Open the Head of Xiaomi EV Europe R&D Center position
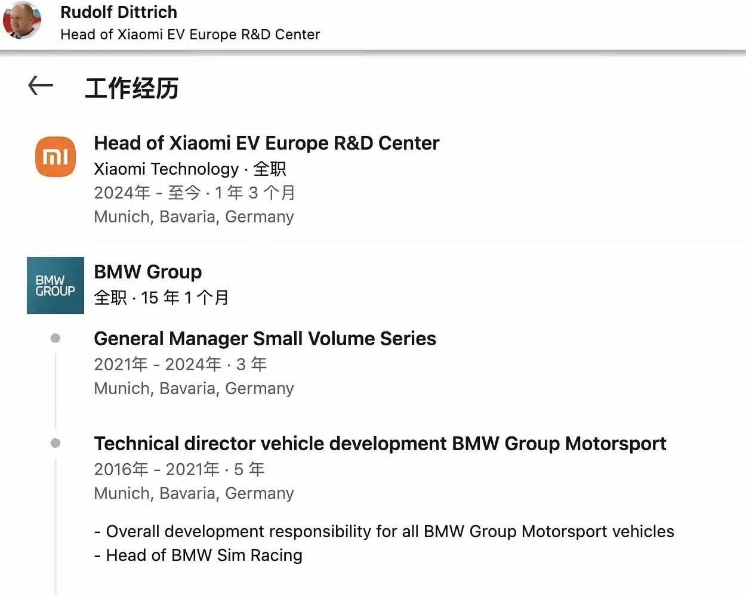This screenshot has height=595, width=746. [x=267, y=143]
